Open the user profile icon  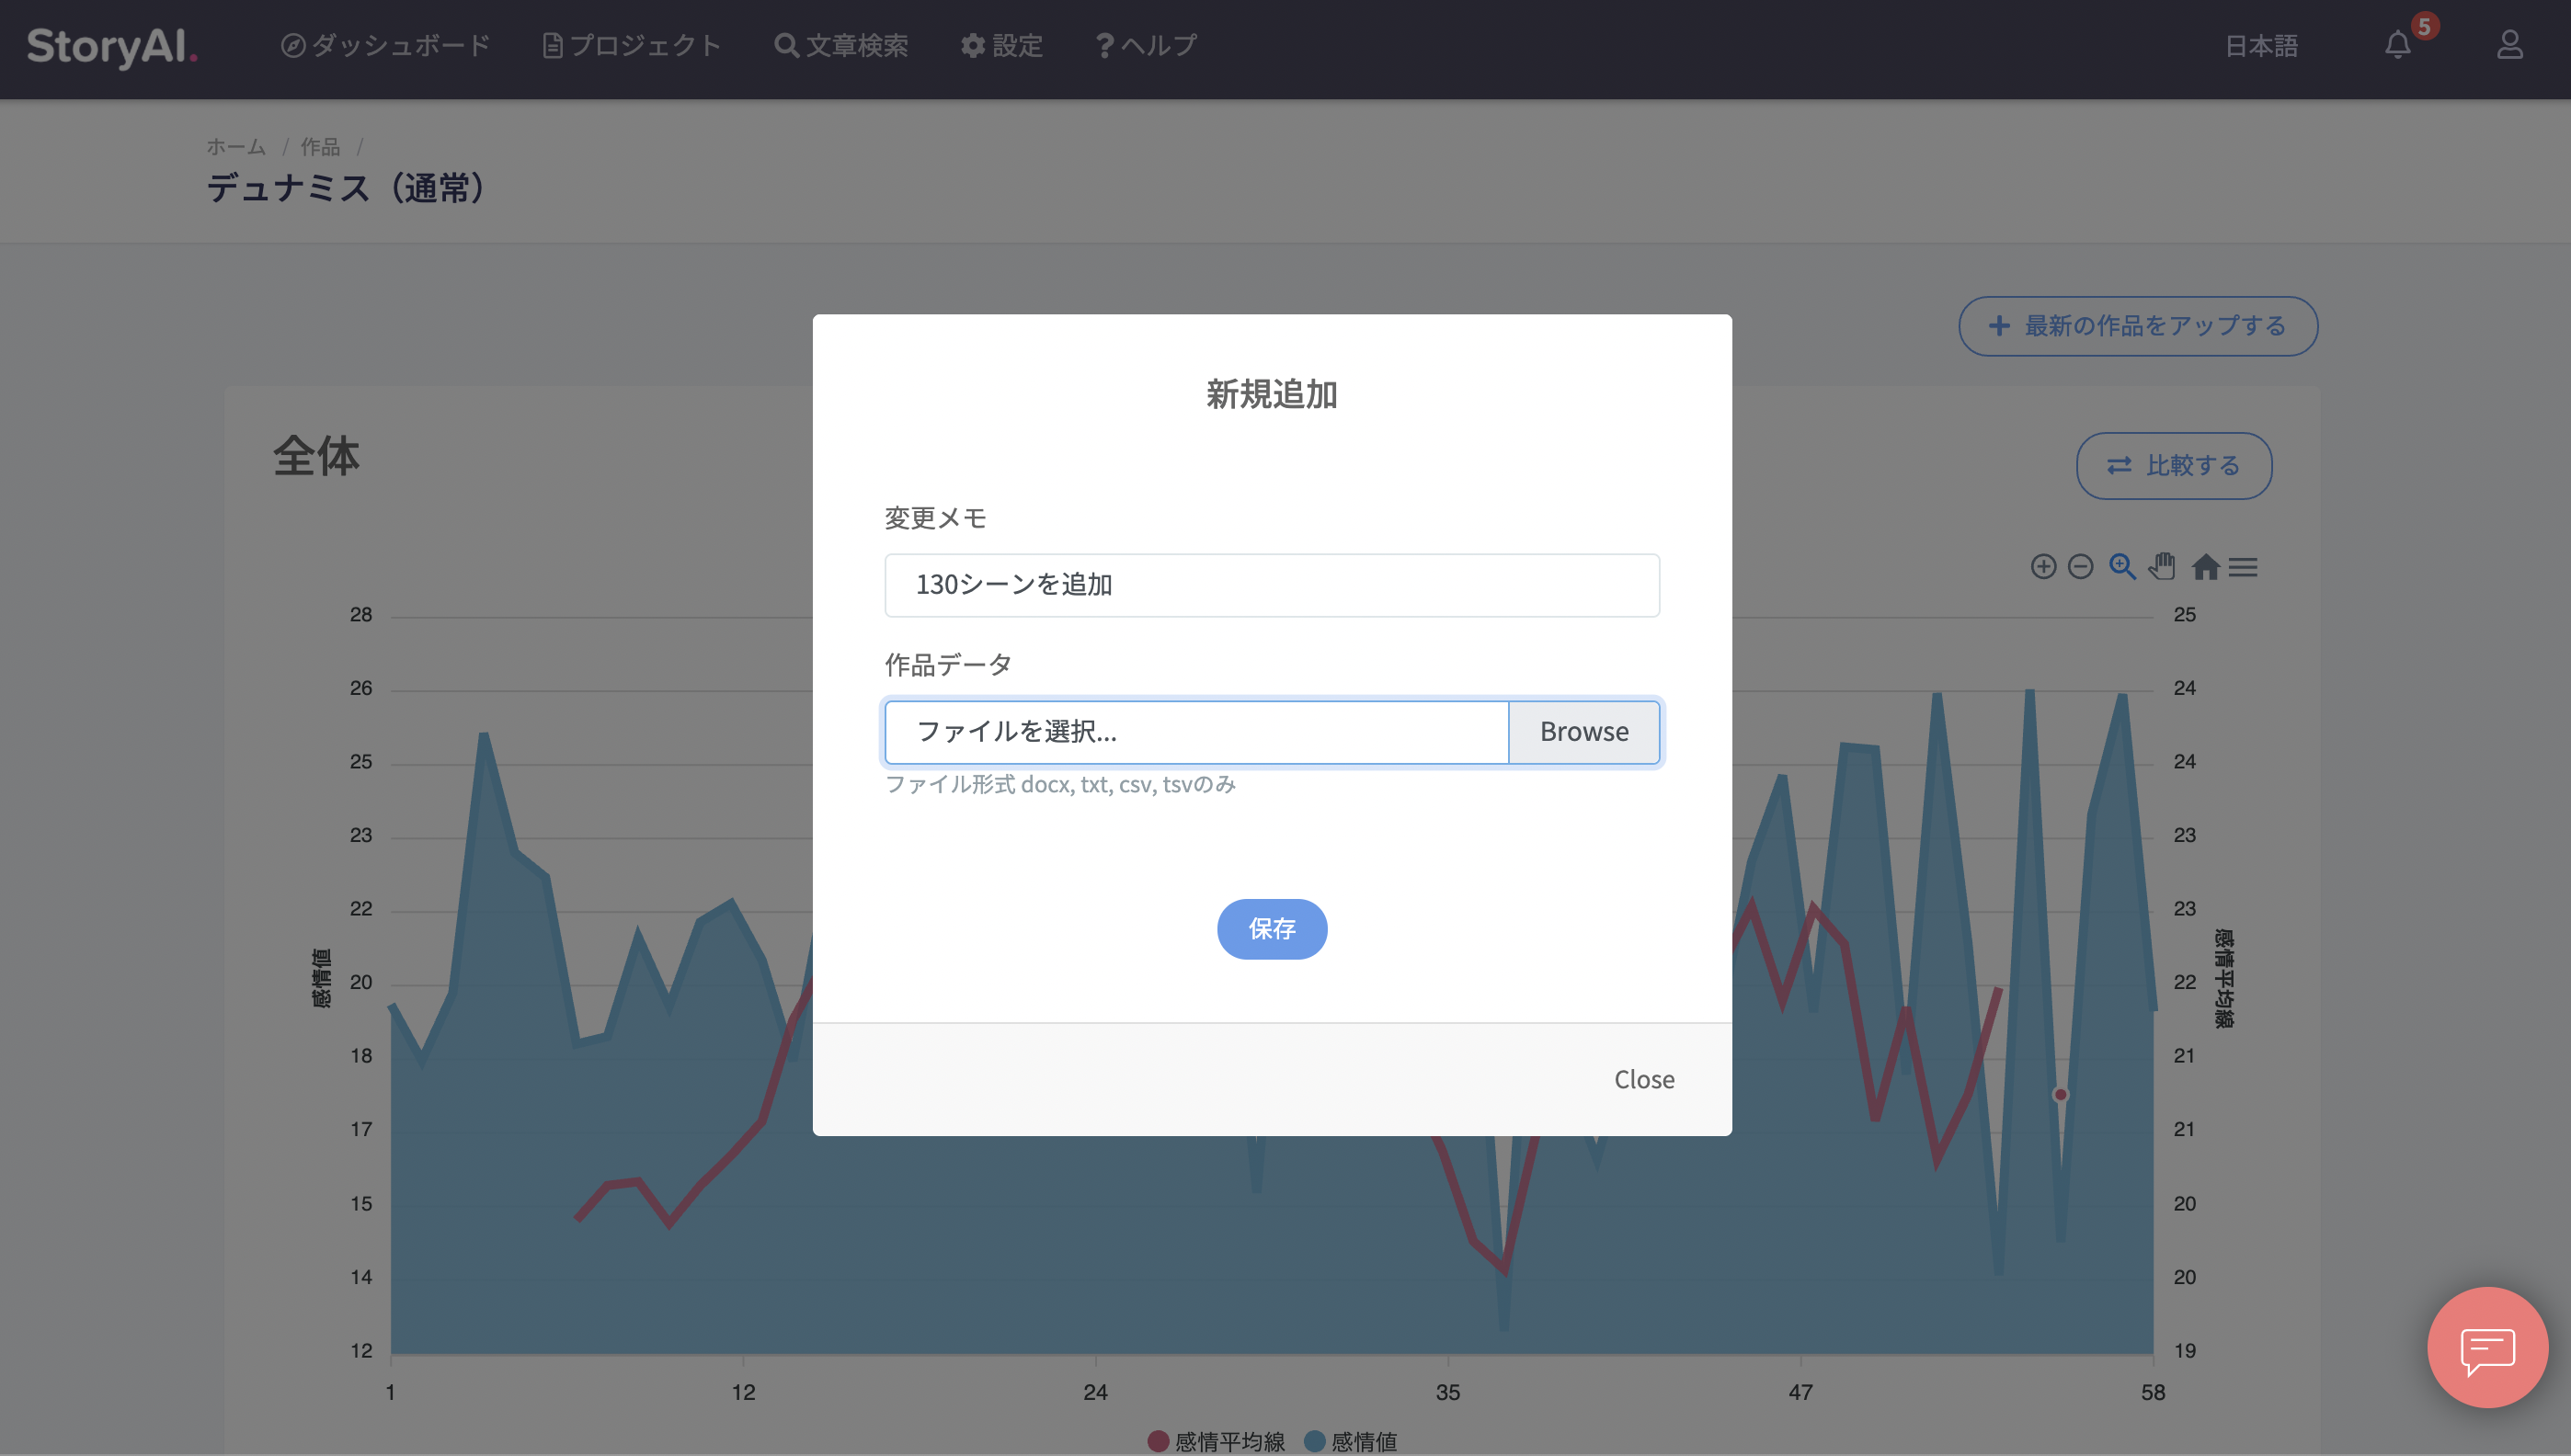[x=2509, y=45]
